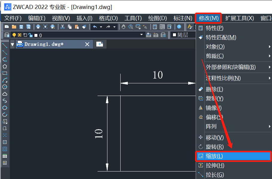Image resolution: width=272 pixels, height=179 pixels.
Task: Open a file with the folder icon
Action: (x=14, y=27)
